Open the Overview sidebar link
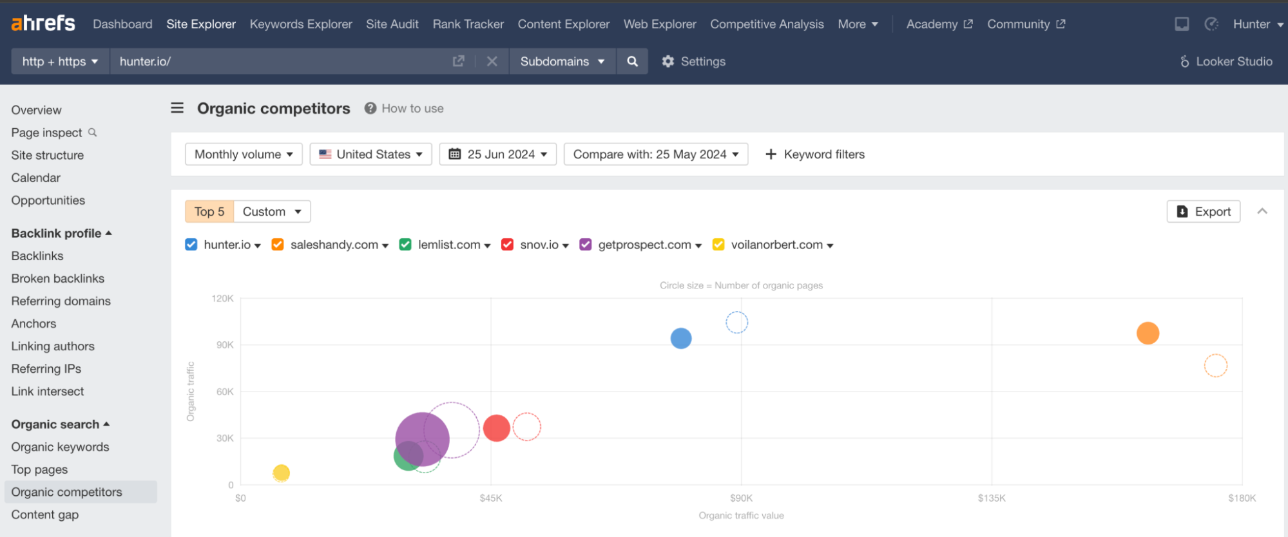The height and width of the screenshot is (537, 1288). tap(36, 110)
